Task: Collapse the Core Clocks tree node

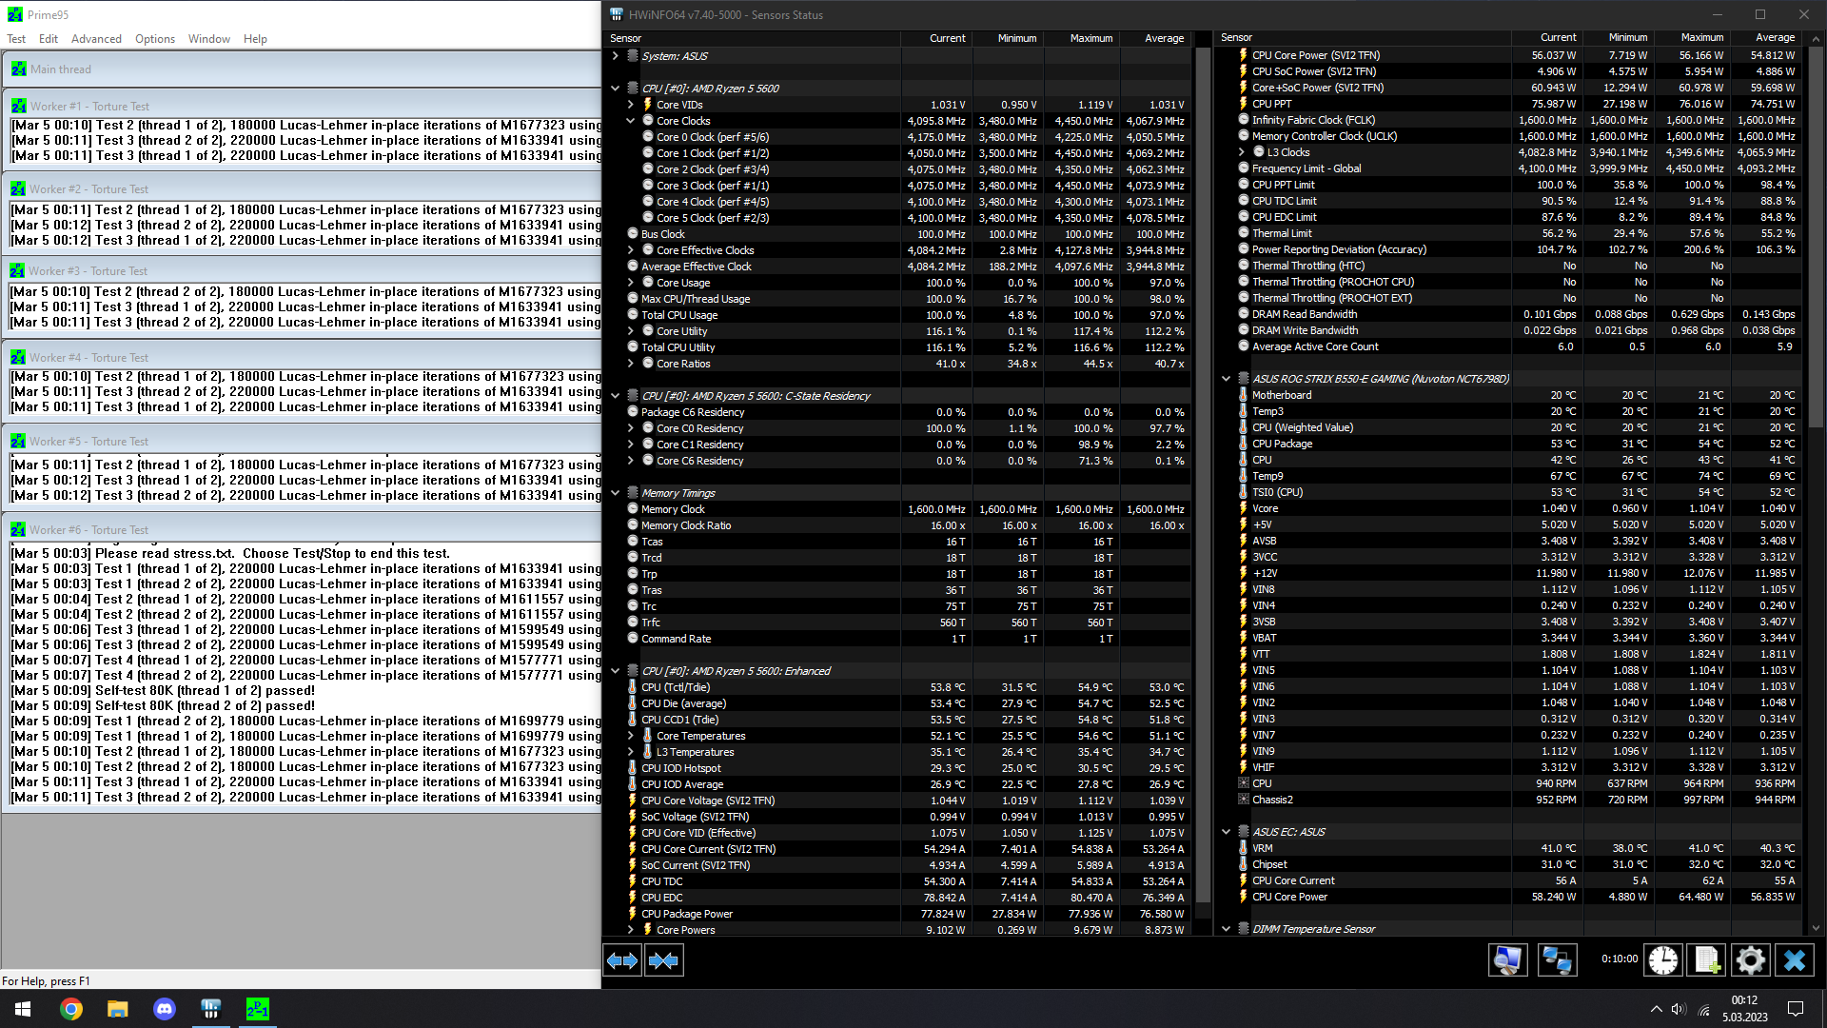Action: [630, 121]
